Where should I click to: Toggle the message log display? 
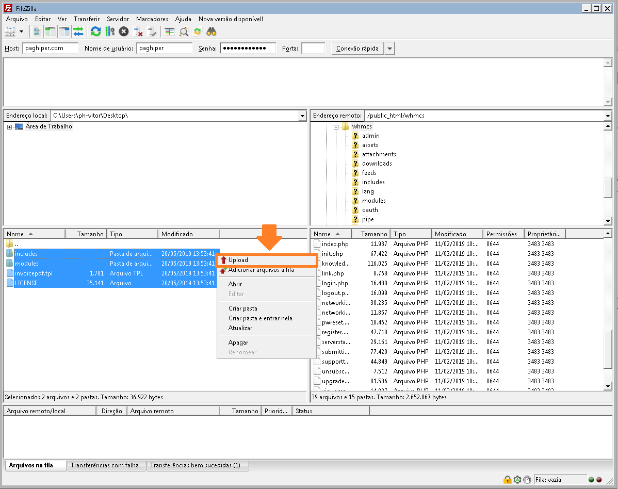point(37,31)
